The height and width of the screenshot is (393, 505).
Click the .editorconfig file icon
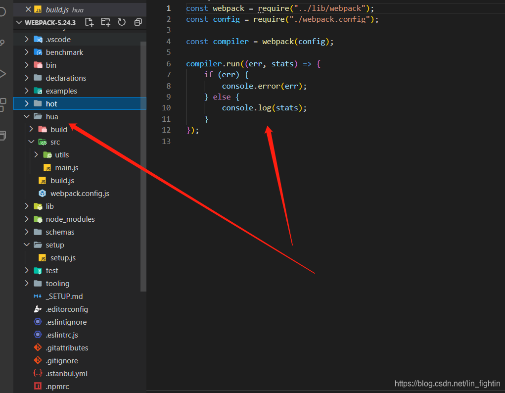pos(38,309)
